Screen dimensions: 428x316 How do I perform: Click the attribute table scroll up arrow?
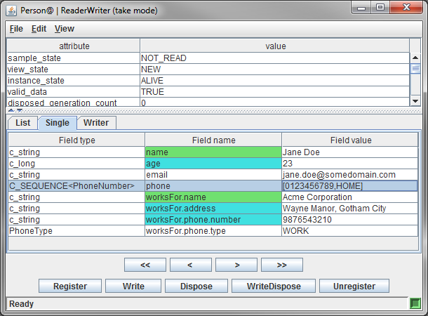(415, 58)
